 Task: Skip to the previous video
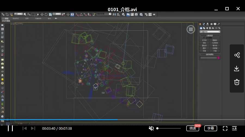coord(24,128)
